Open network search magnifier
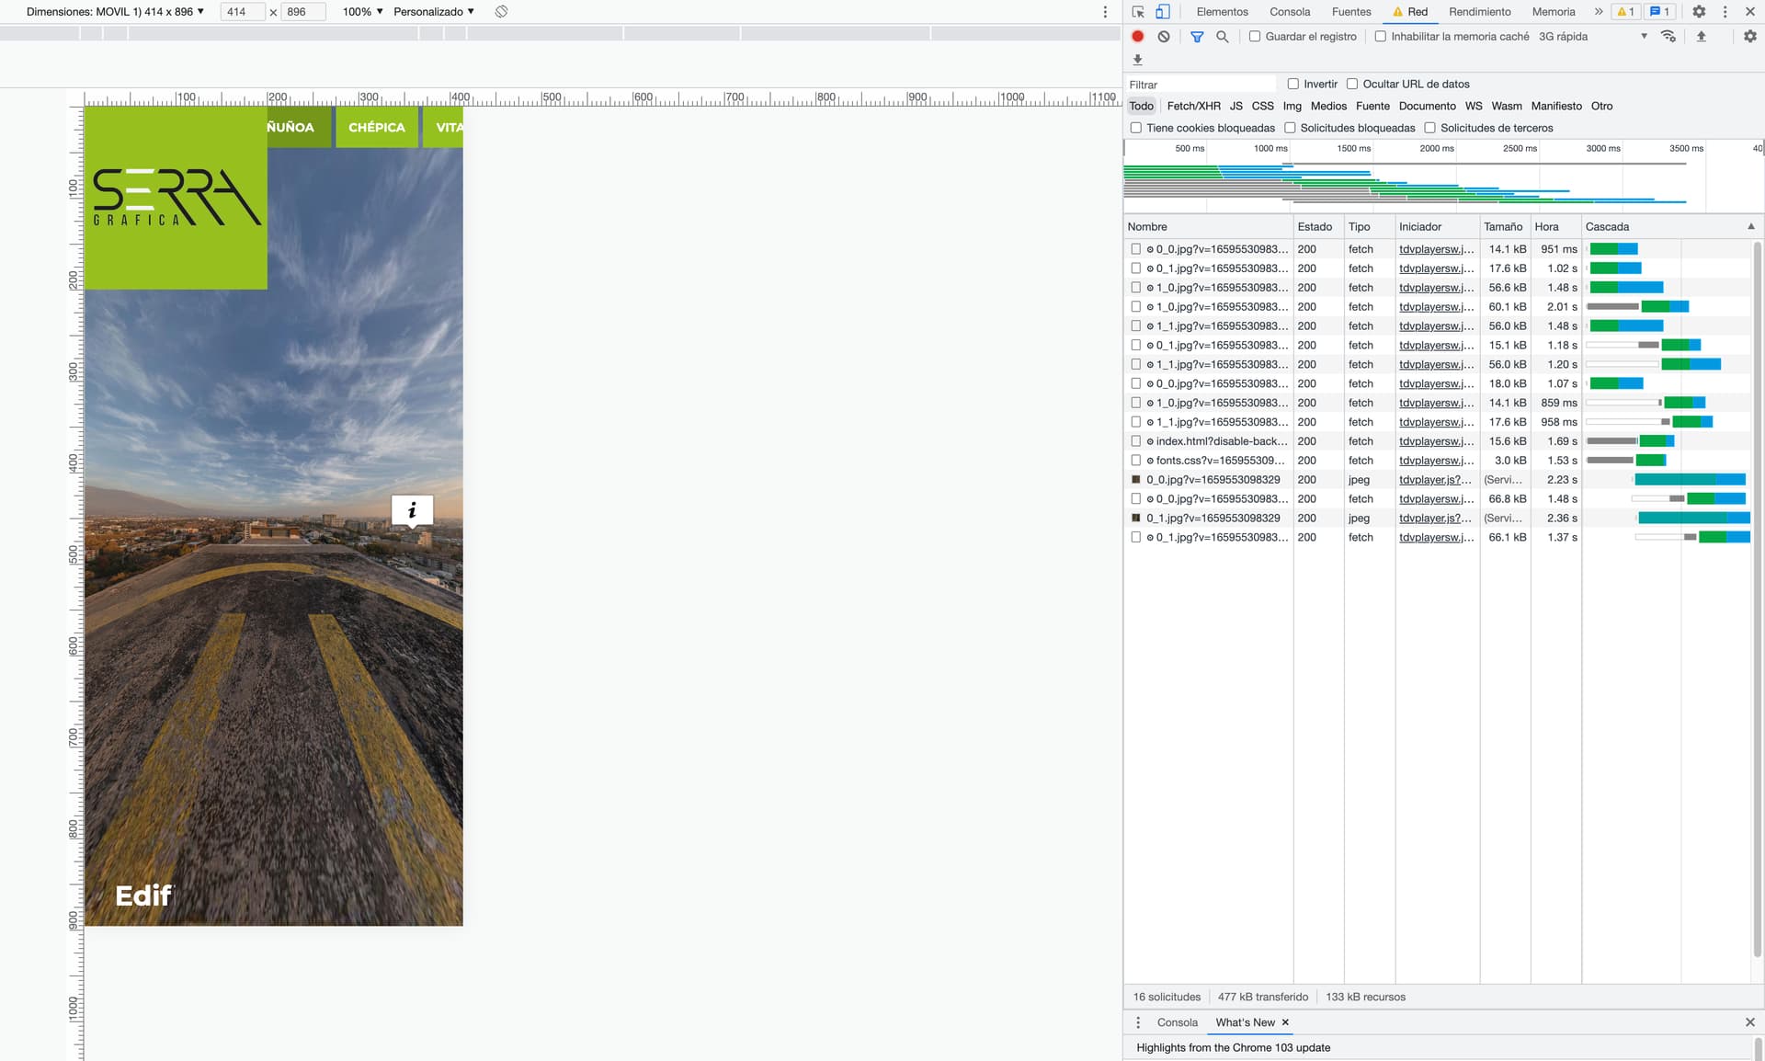 (x=1223, y=37)
